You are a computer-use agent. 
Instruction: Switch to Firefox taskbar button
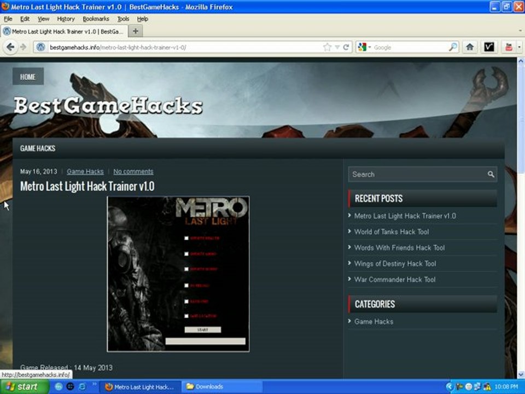point(141,387)
